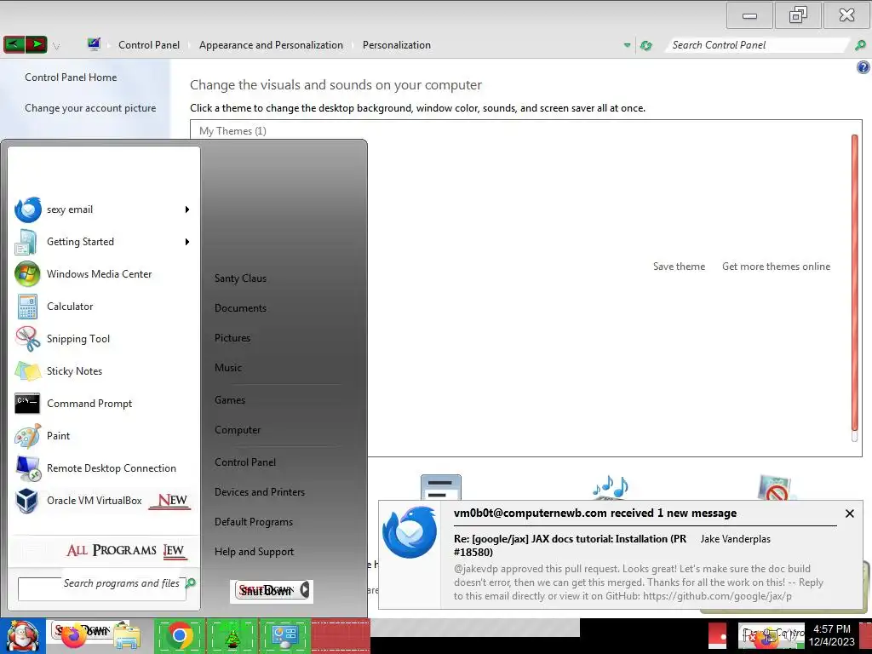This screenshot has width=872, height=654.
Task: Launch Command Prompt
Action: coord(103,403)
